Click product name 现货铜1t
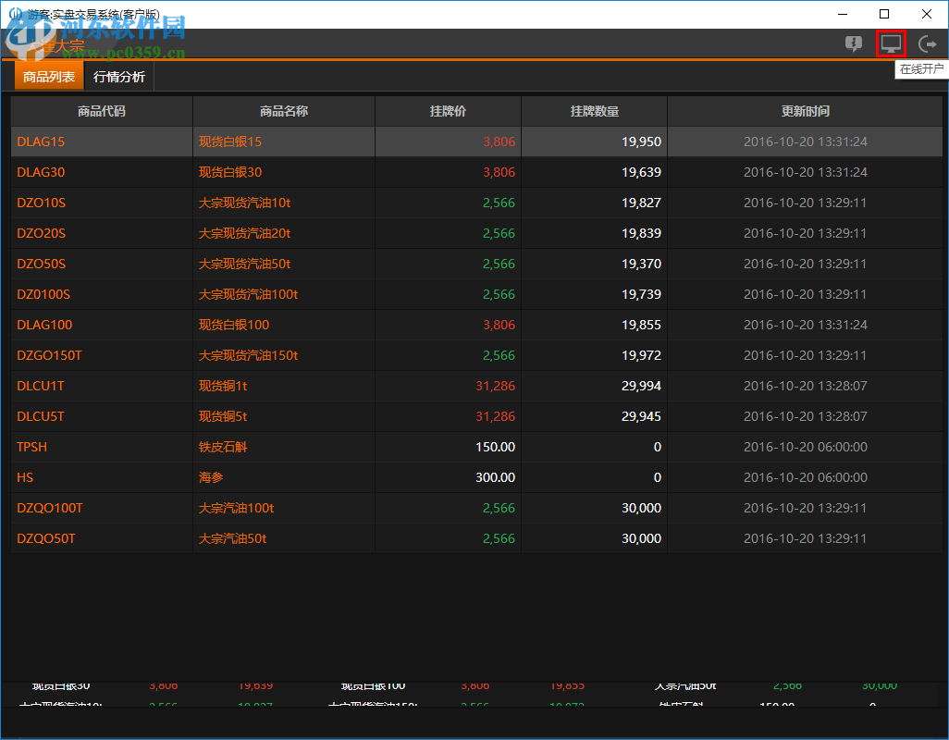Screen dimensions: 949x740 click(223, 386)
